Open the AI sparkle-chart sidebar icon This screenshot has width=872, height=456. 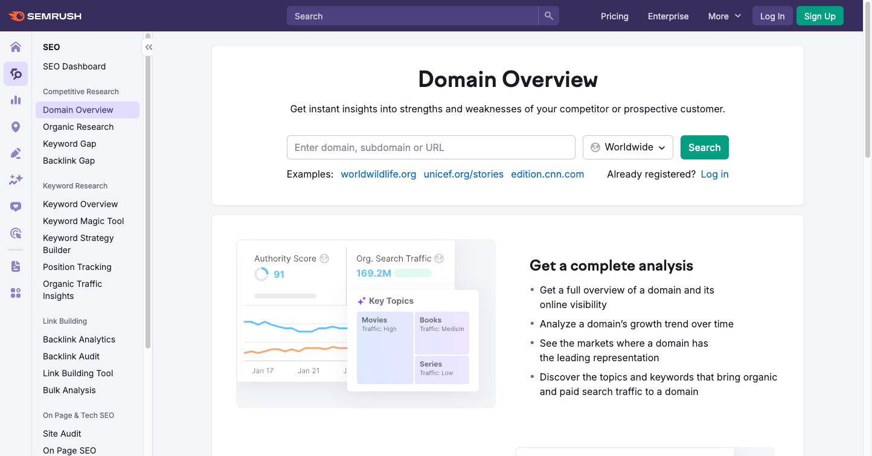coord(16,180)
